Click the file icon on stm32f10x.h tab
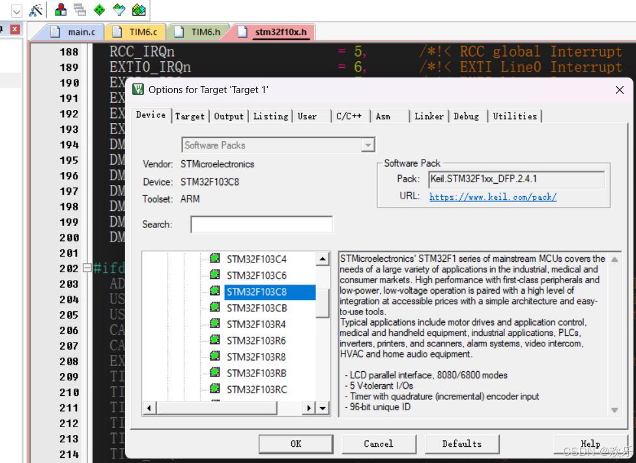 point(242,32)
